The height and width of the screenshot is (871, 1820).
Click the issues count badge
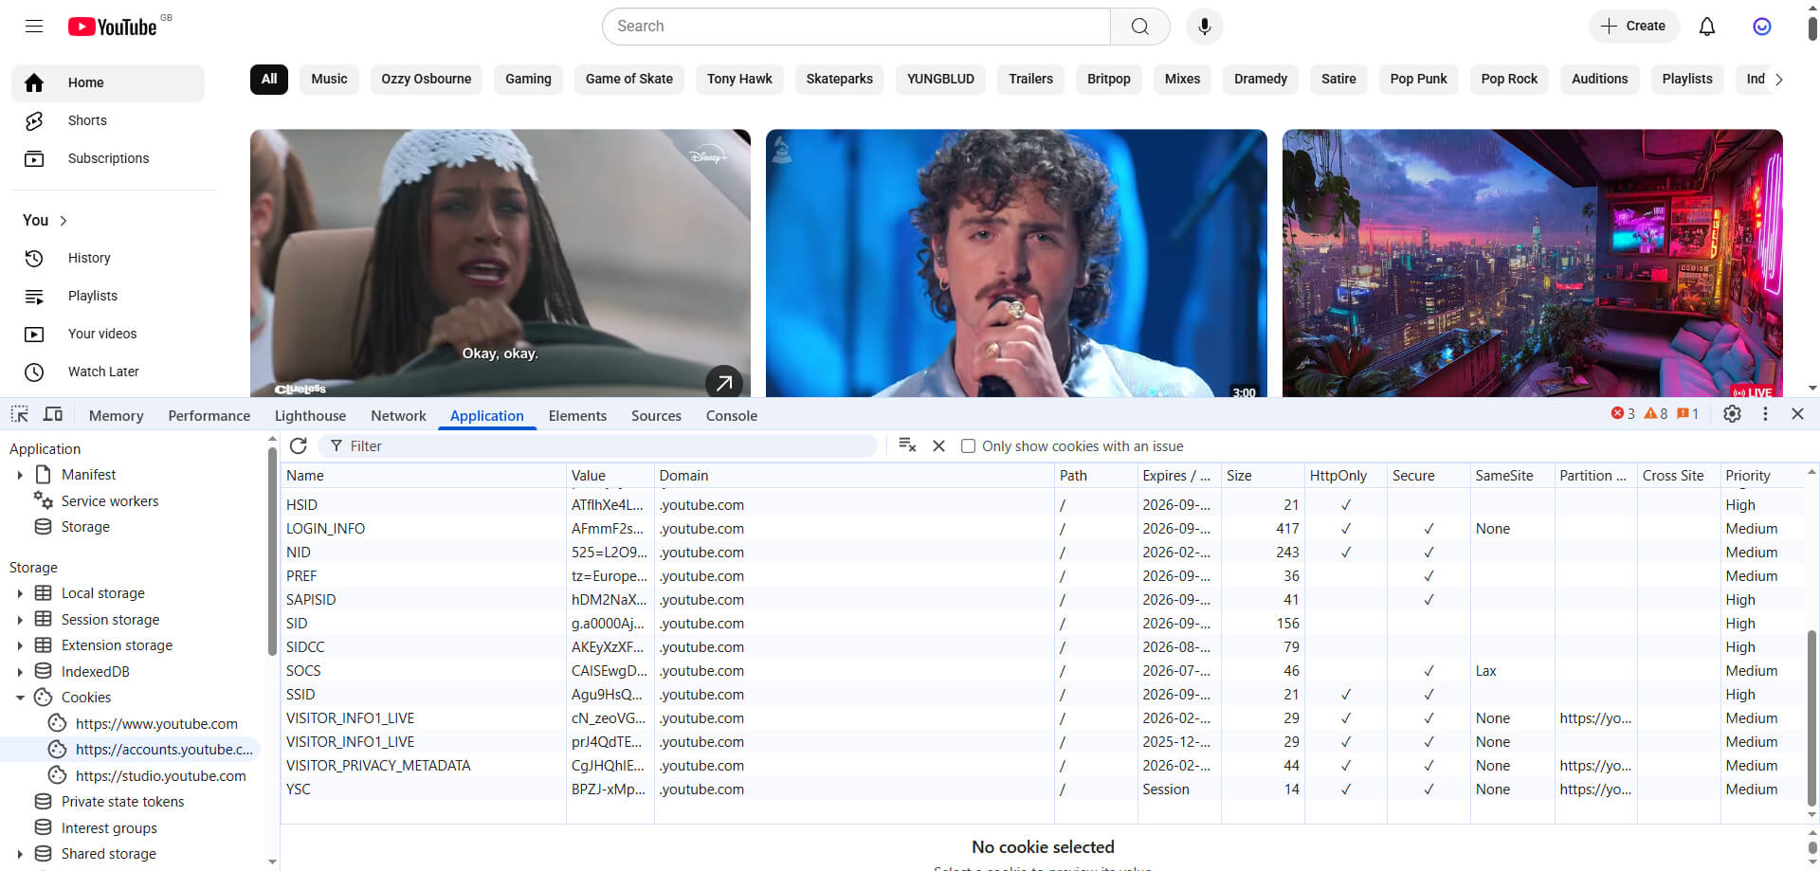(1687, 414)
